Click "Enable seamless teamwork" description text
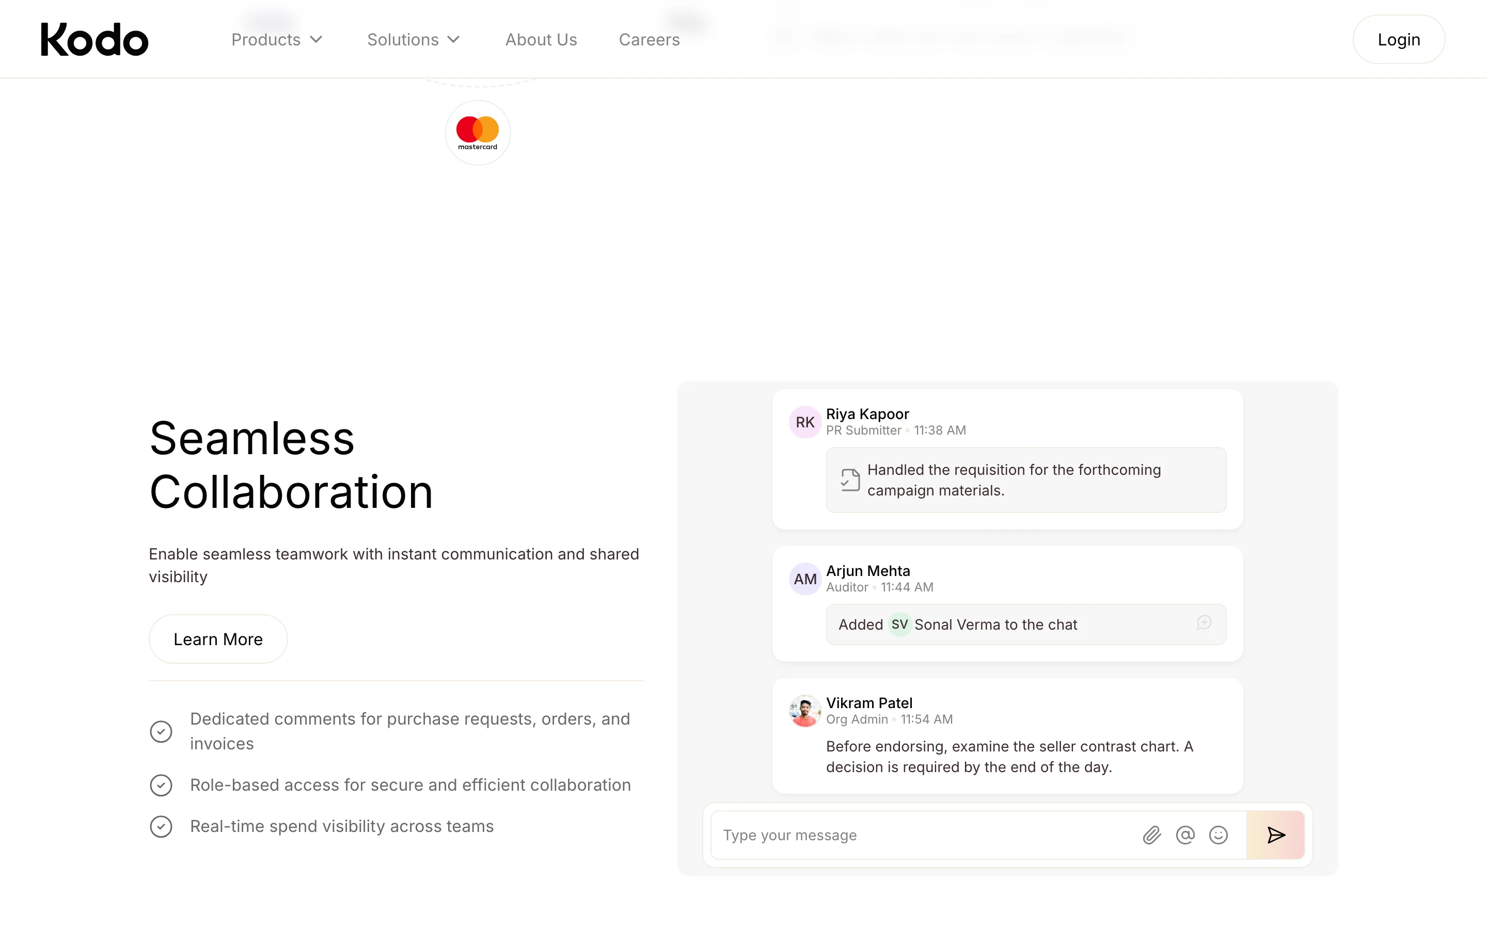This screenshot has width=1487, height=929. (394, 565)
